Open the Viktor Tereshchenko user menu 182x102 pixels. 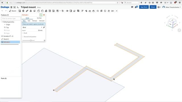pyautogui.click(x=172, y=7)
